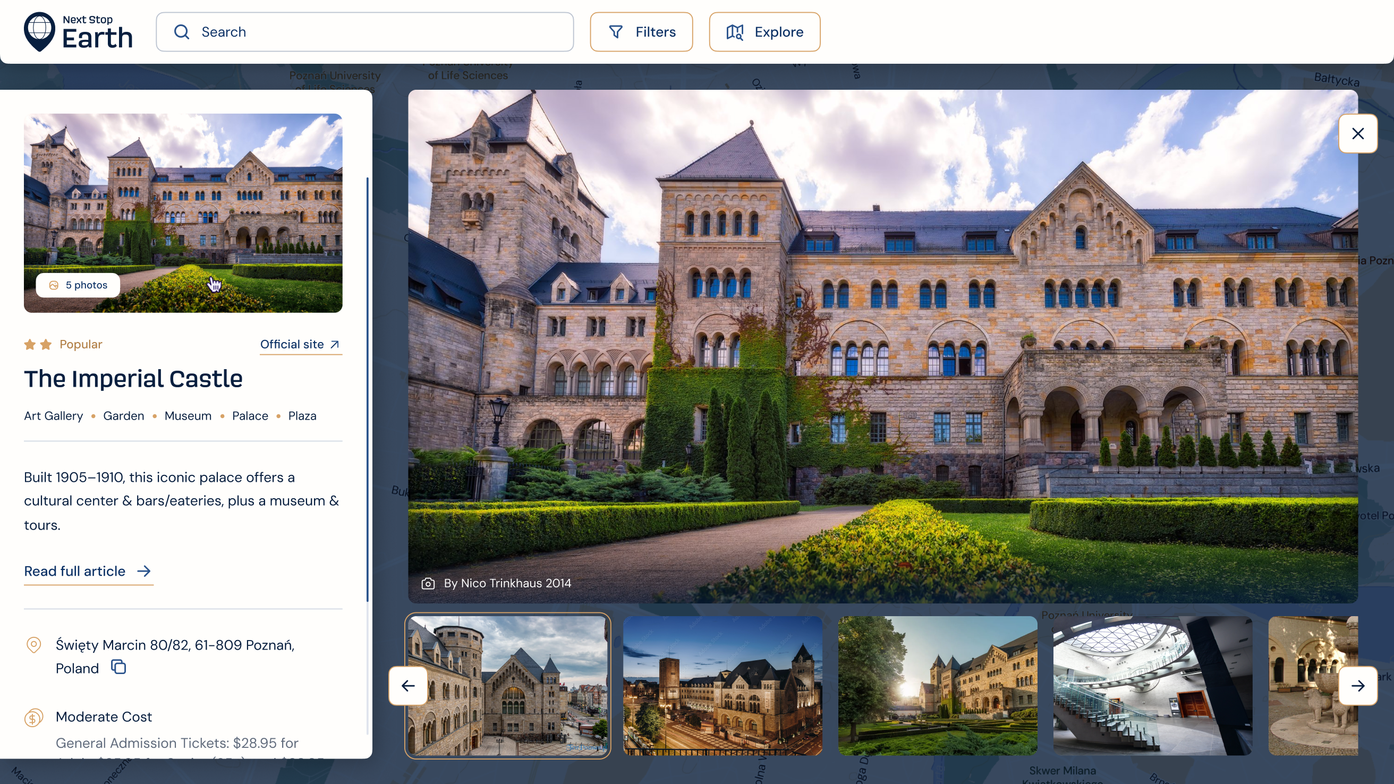Screen dimensions: 1394x784
Task: Click the Palace tag
Action: (x=250, y=416)
